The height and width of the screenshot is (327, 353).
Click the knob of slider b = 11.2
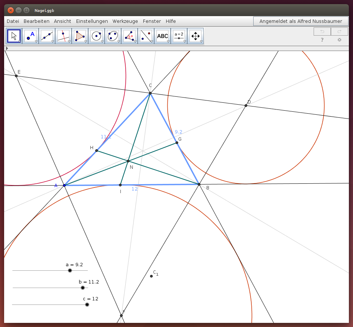tap(83, 288)
